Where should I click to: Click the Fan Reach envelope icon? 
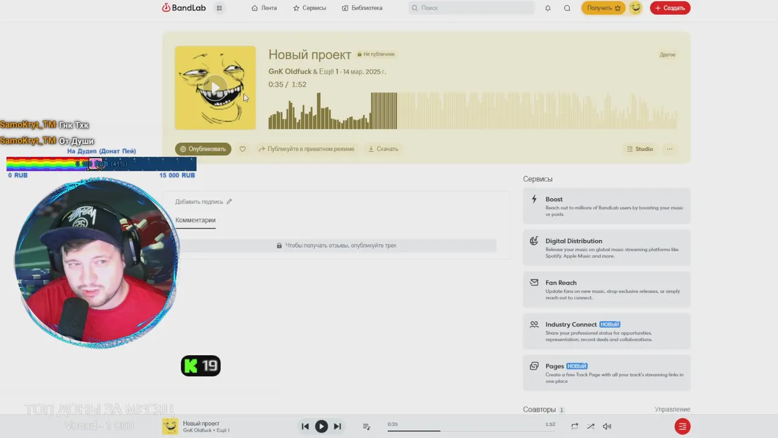[x=534, y=282]
